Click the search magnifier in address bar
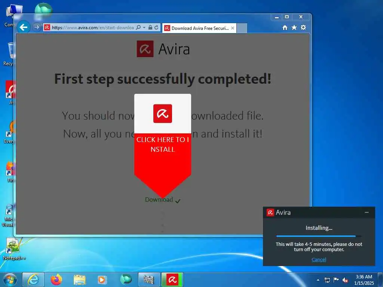Viewport: 383px width, 287px height. click(138, 28)
